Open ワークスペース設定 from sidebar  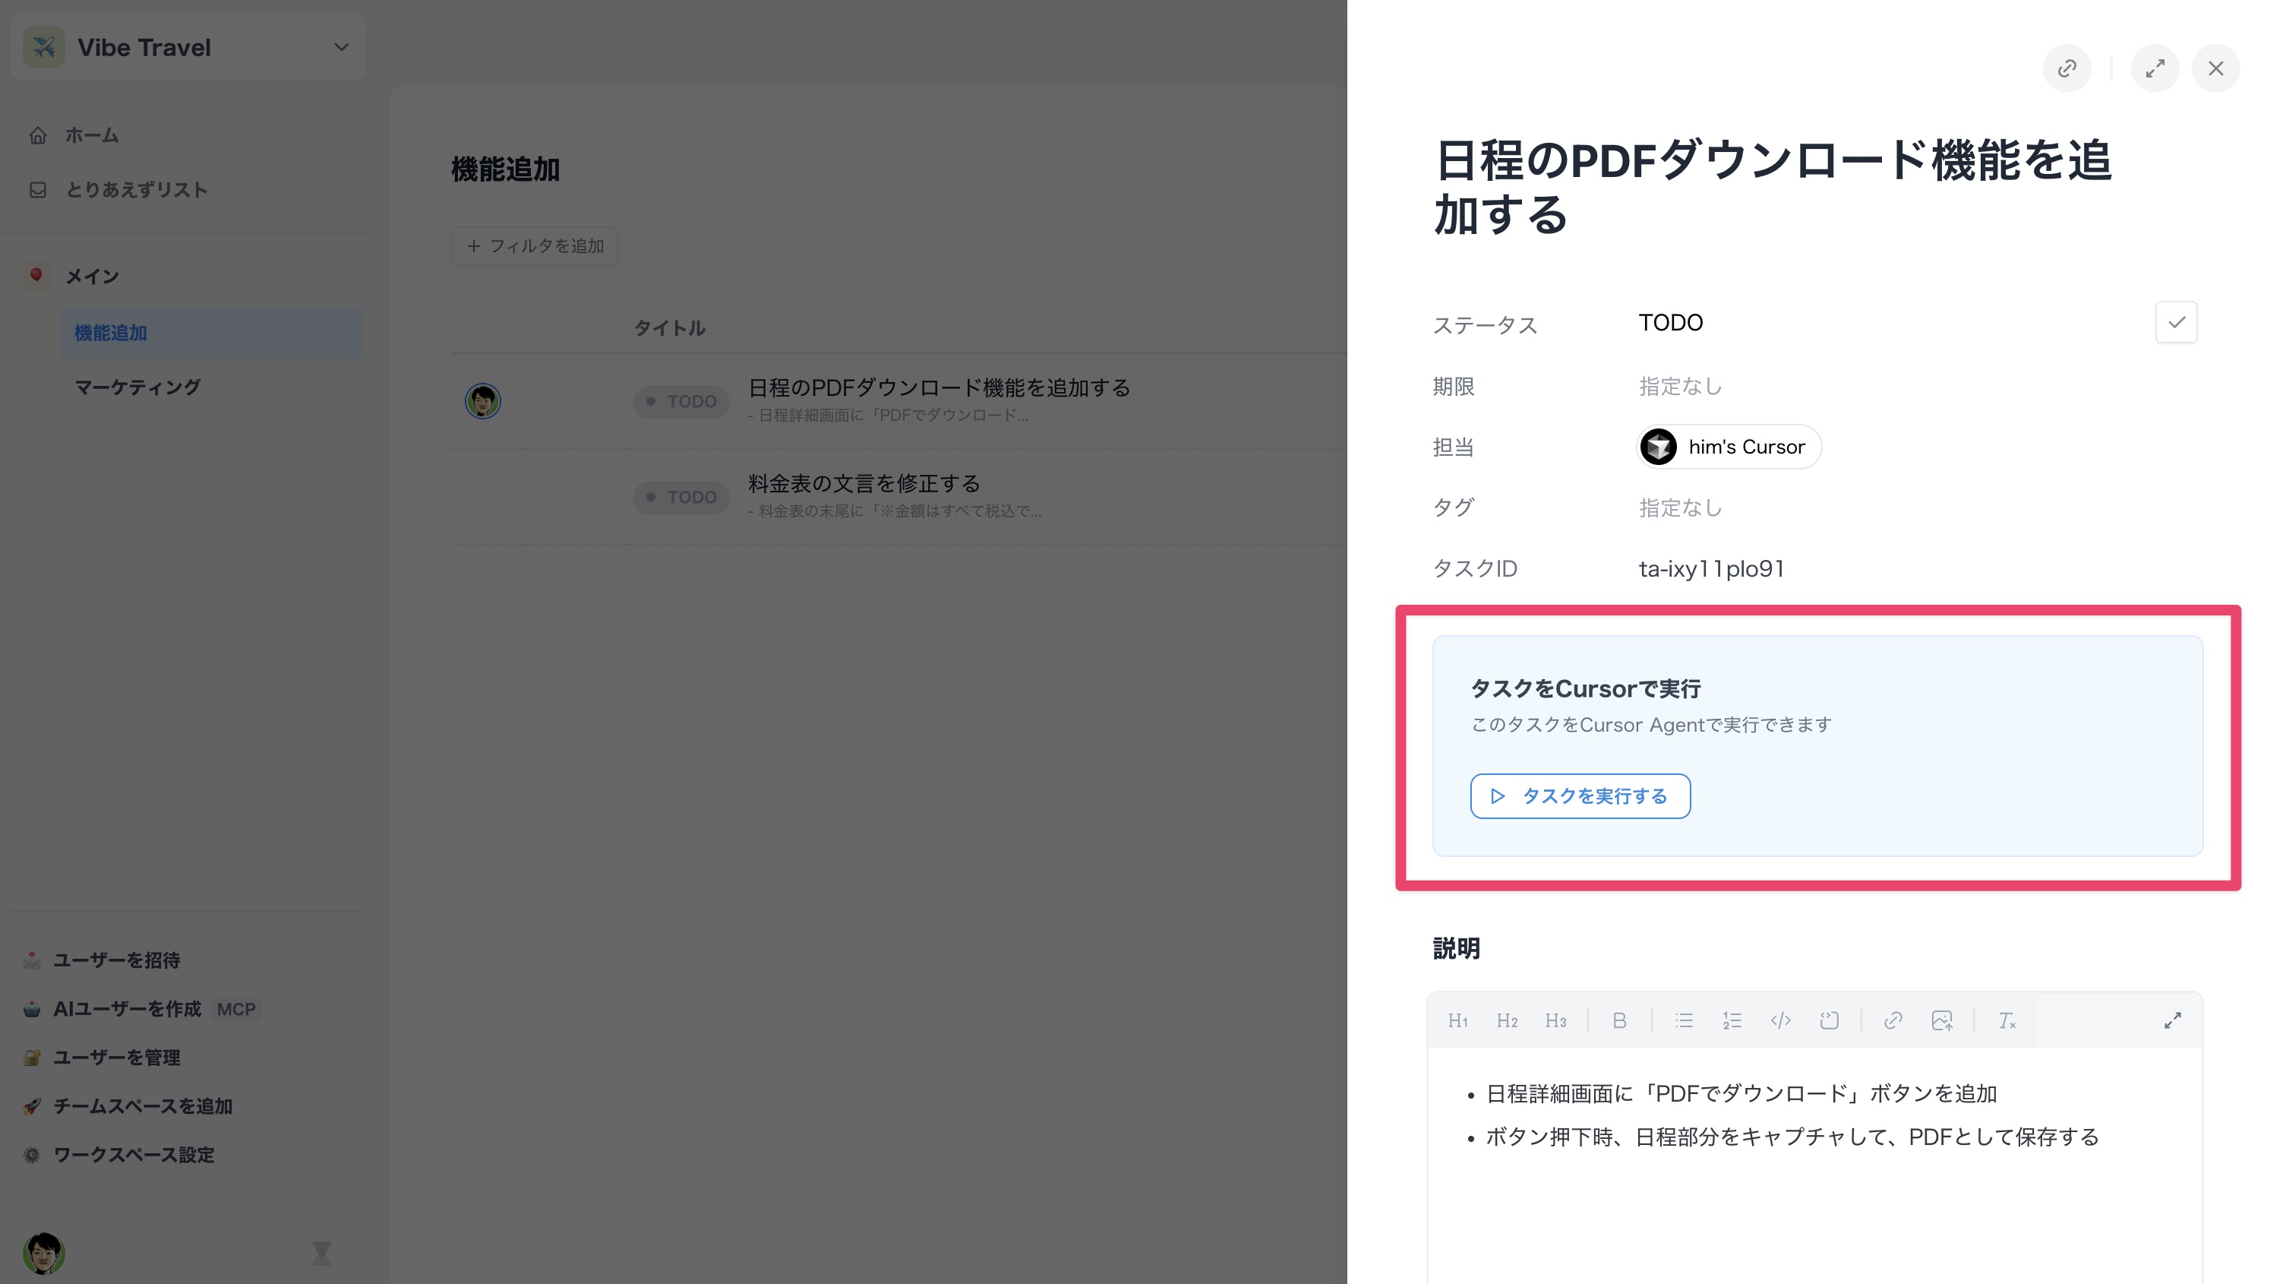pos(133,1155)
